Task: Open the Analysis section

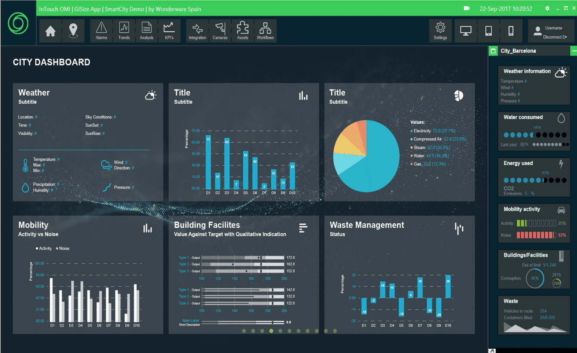Action: [x=146, y=31]
